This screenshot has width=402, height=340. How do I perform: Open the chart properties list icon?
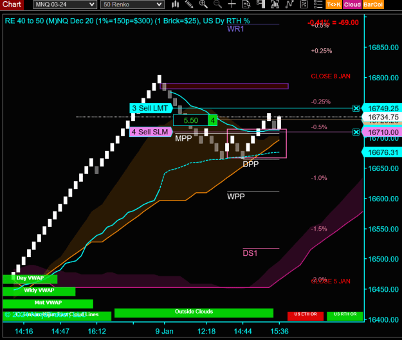(x=318, y=4)
